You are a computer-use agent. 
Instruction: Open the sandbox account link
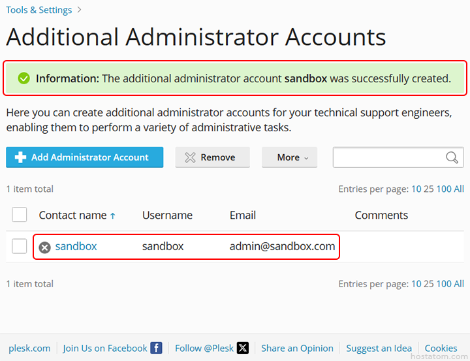pyautogui.click(x=76, y=246)
